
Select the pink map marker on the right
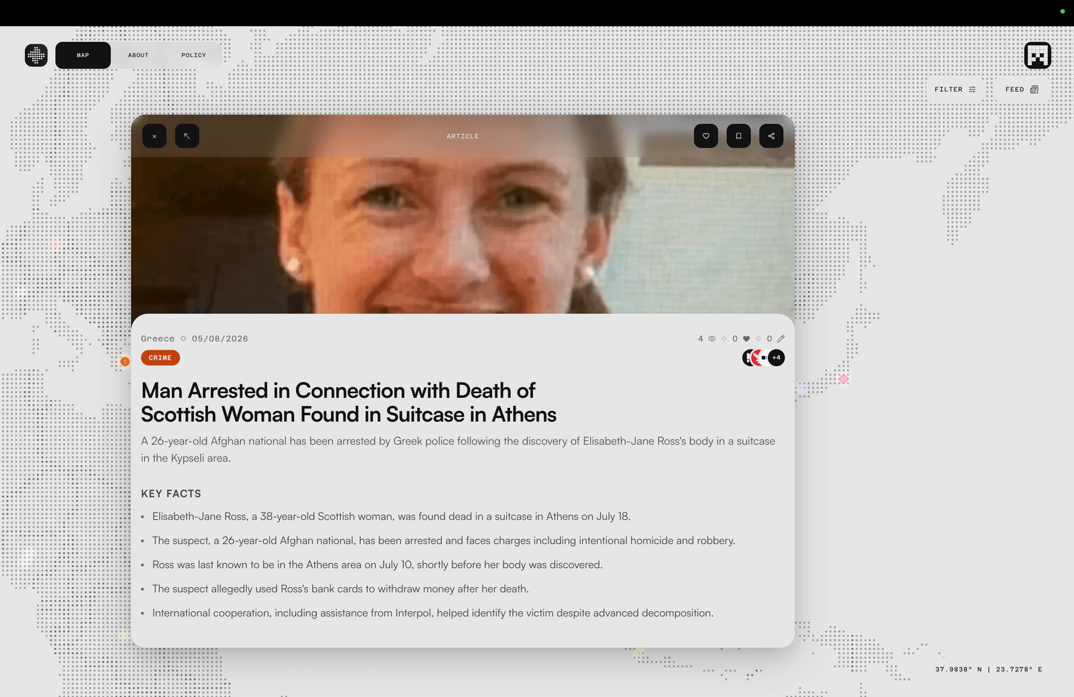pyautogui.click(x=844, y=379)
